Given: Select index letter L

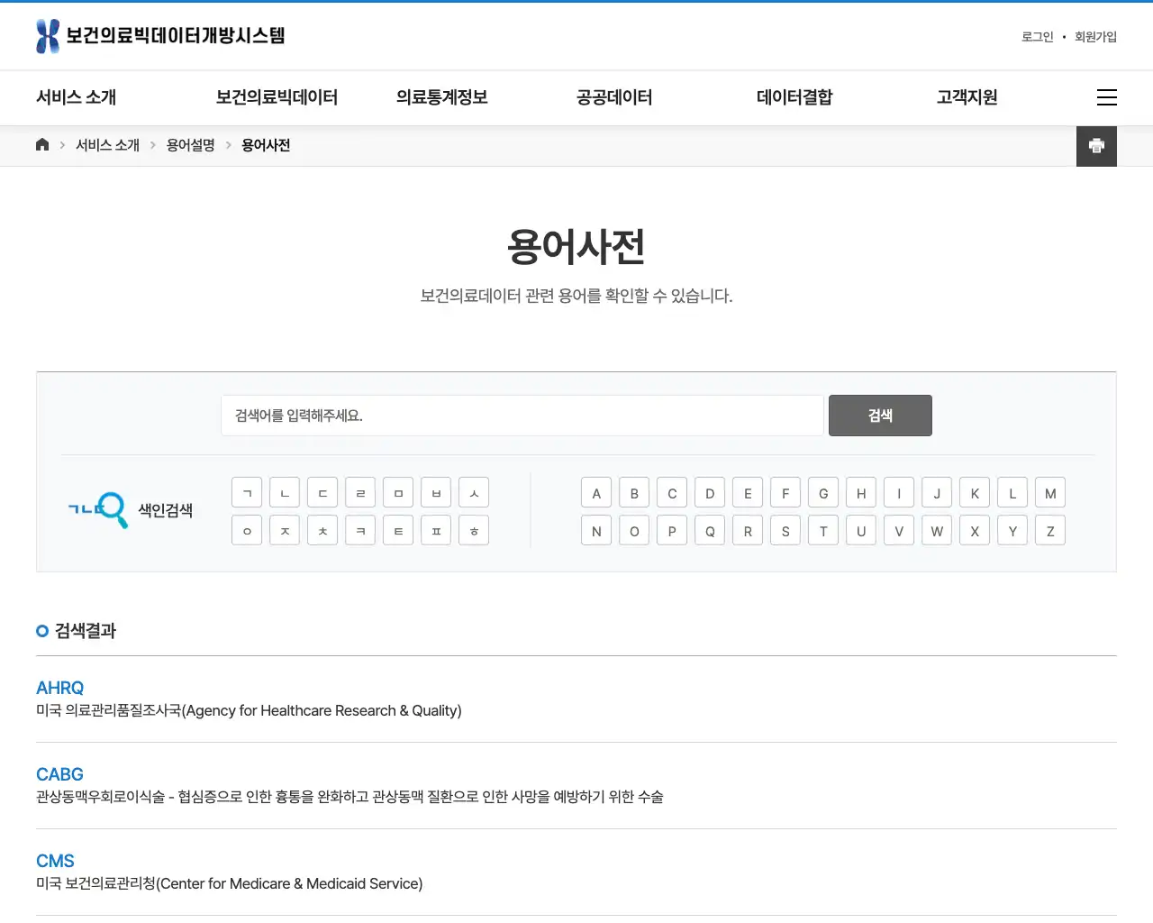Looking at the screenshot, I should click(x=1012, y=493).
